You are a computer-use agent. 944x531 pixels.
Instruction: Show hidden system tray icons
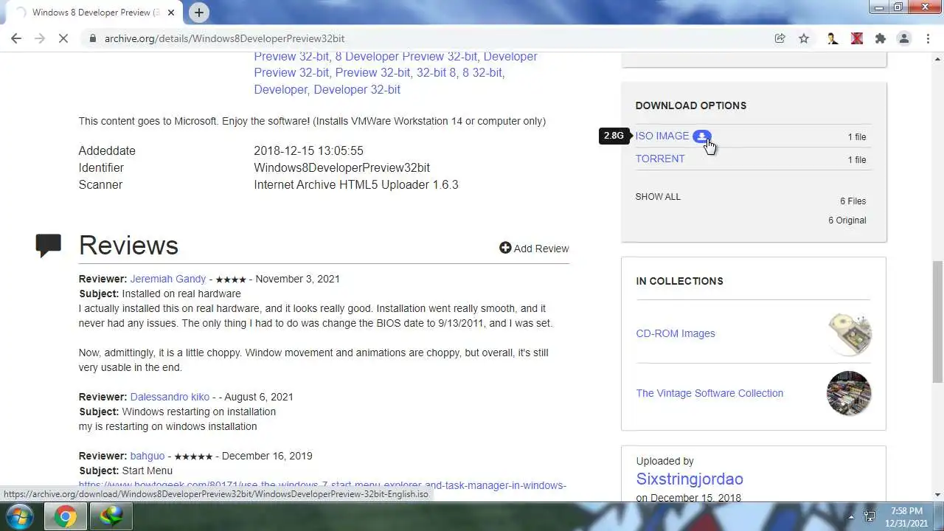click(x=851, y=516)
